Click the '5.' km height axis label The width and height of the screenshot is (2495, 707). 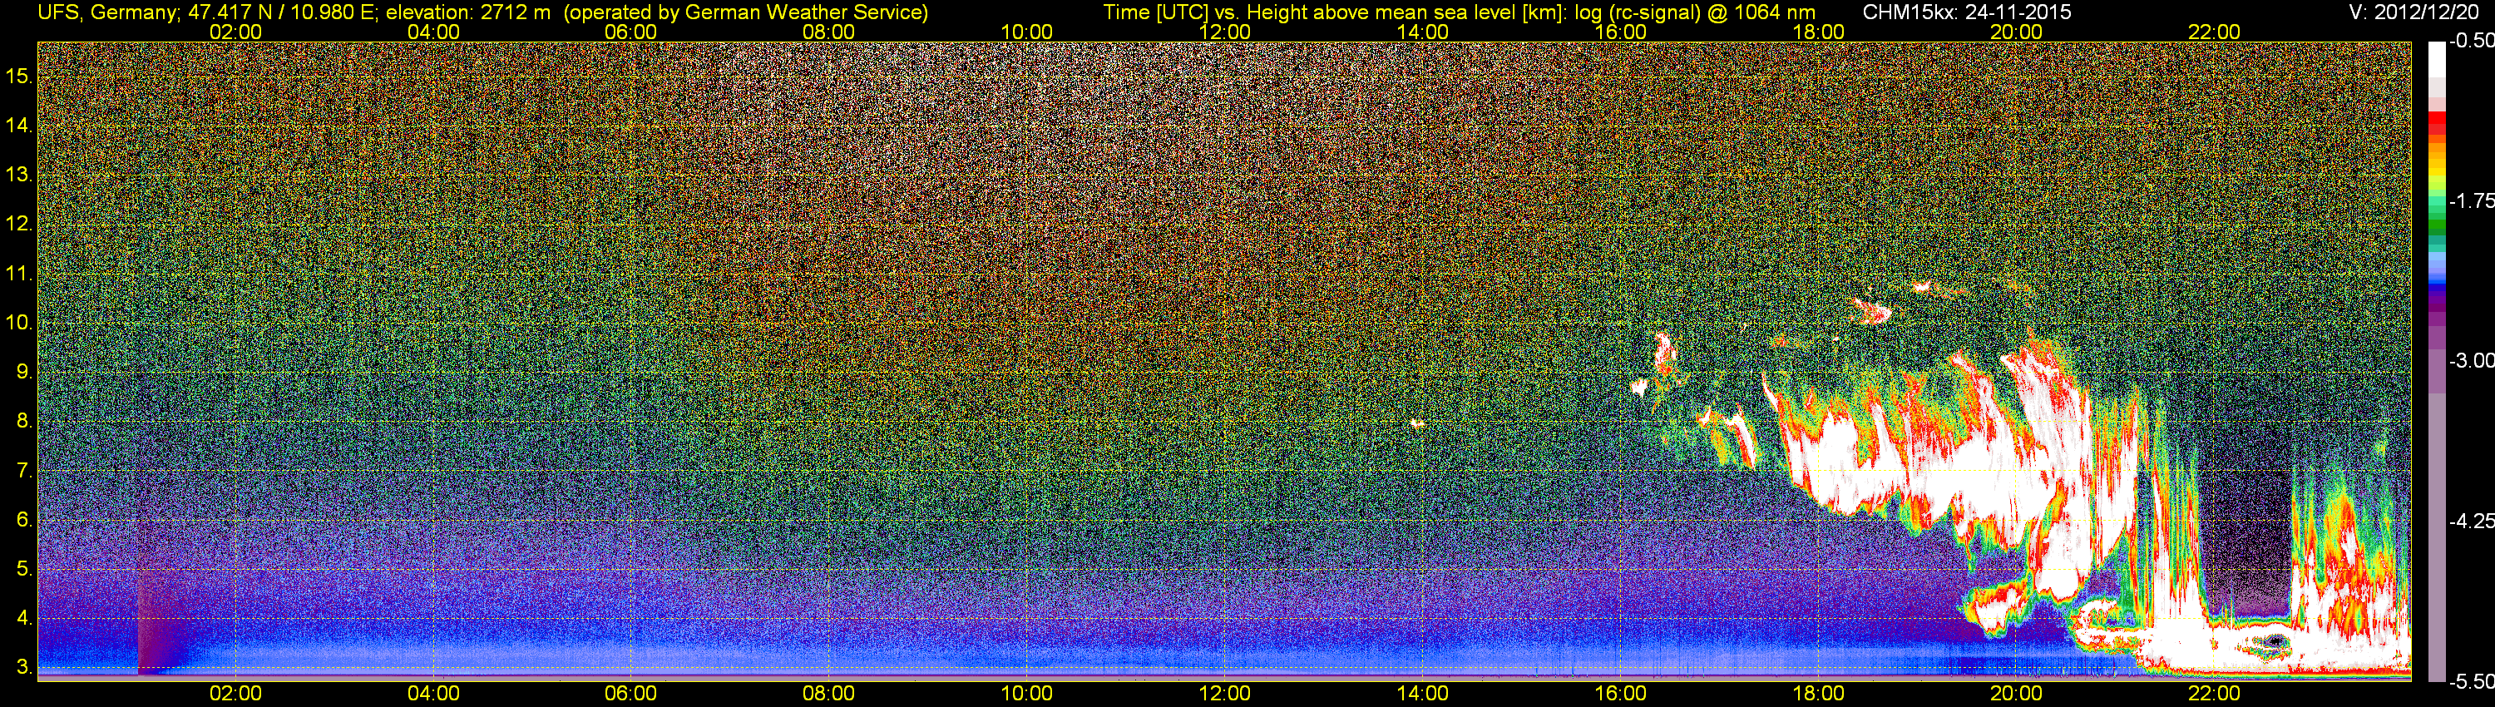(25, 570)
